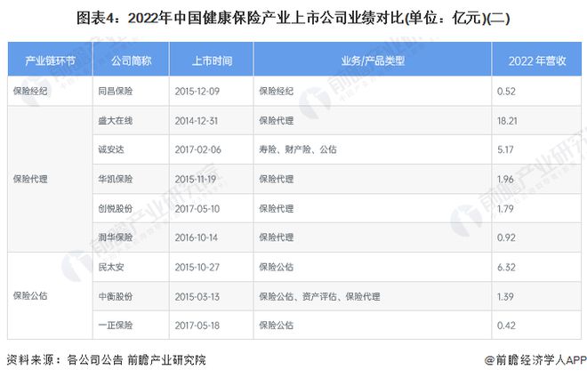The image size is (587, 378).
Task: Click 保险公估 business type in 民太安 row
Action: (277, 267)
